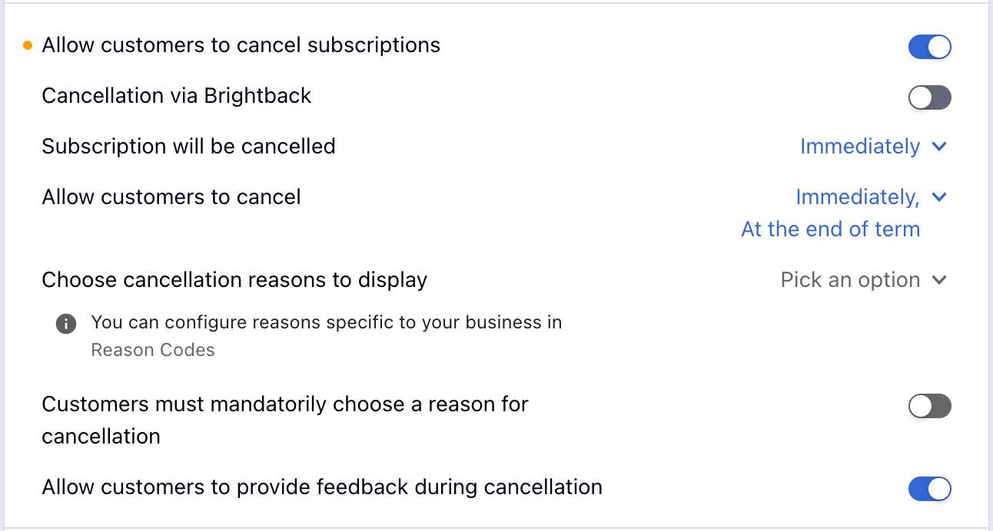This screenshot has height=531, width=993.
Task: Click At the end of term option
Action: pos(830,229)
